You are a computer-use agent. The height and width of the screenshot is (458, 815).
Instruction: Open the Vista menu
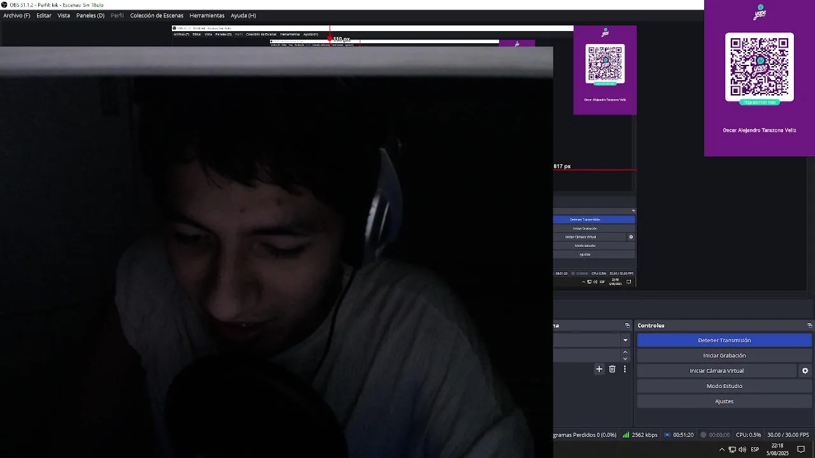[x=64, y=15]
